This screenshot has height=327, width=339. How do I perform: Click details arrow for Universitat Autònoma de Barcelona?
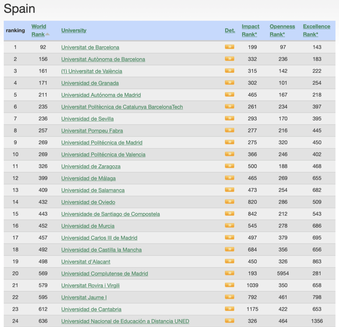229,59
